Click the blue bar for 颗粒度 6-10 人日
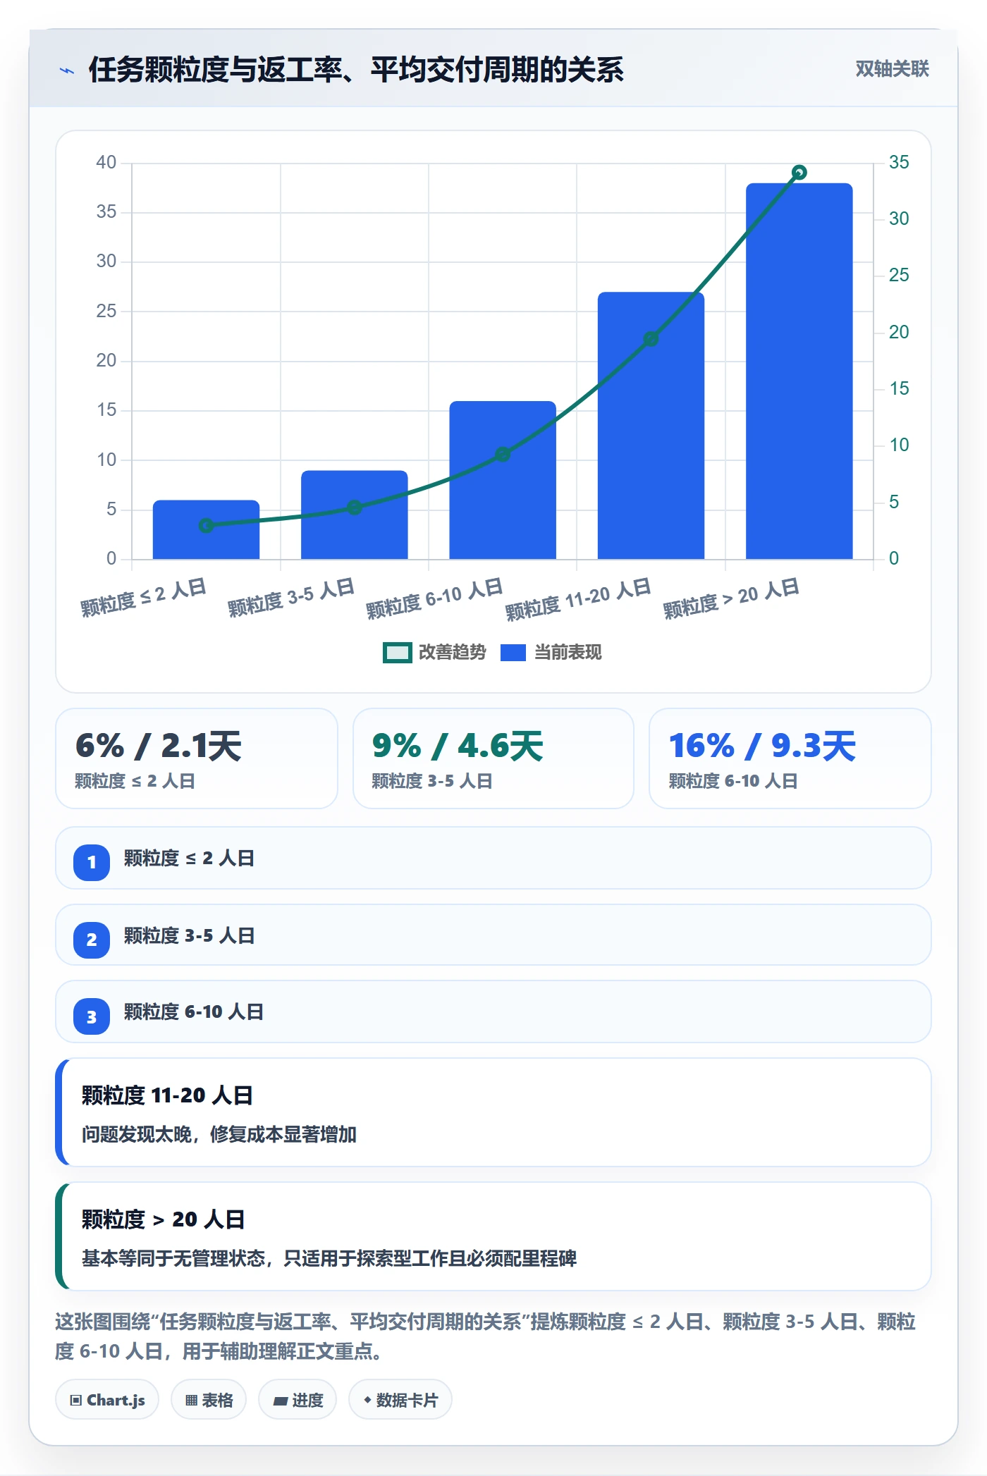 (x=503, y=480)
